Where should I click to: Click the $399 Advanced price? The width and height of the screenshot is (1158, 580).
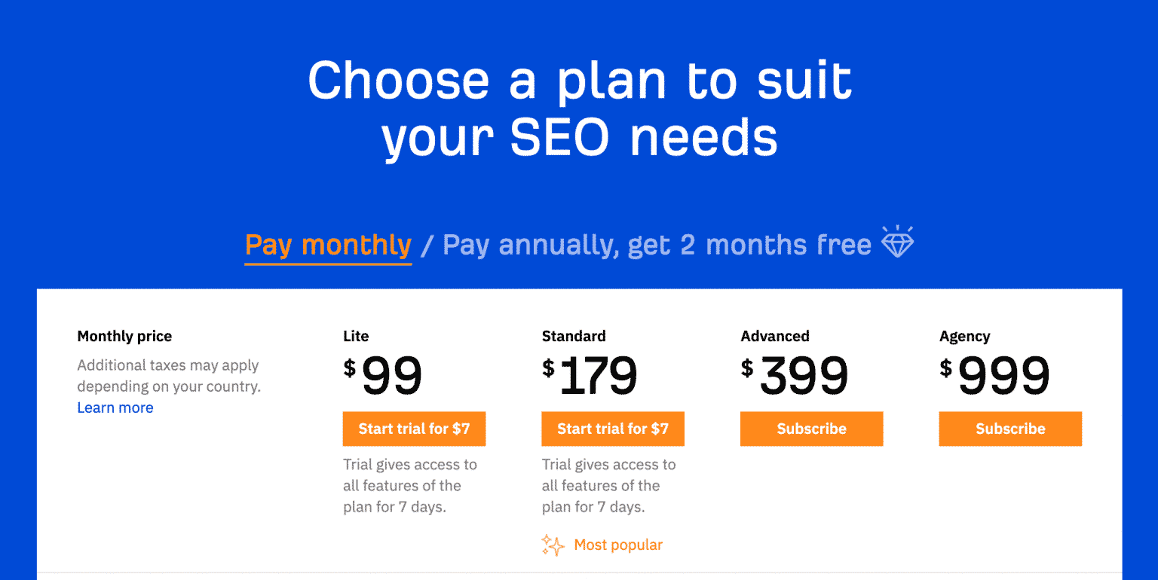click(795, 376)
